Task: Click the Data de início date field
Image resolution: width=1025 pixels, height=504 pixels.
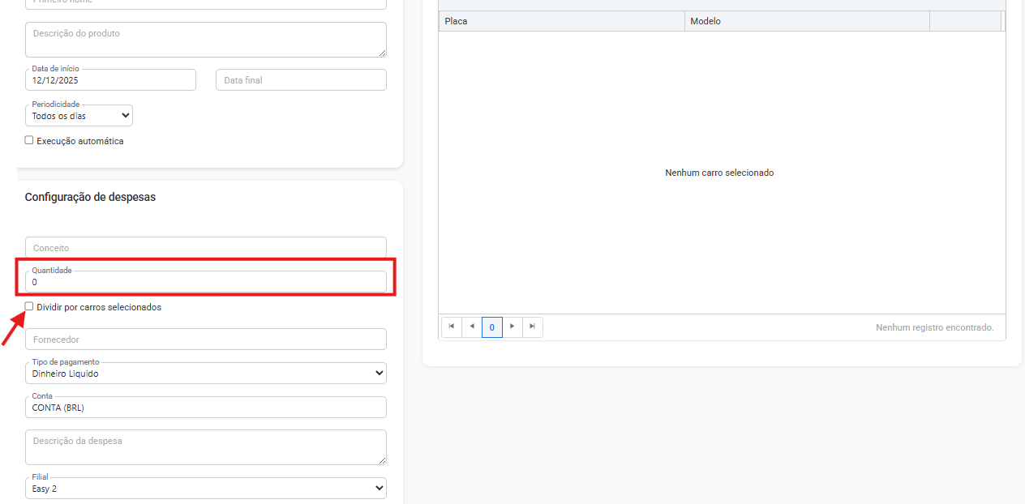Action: 111,80
